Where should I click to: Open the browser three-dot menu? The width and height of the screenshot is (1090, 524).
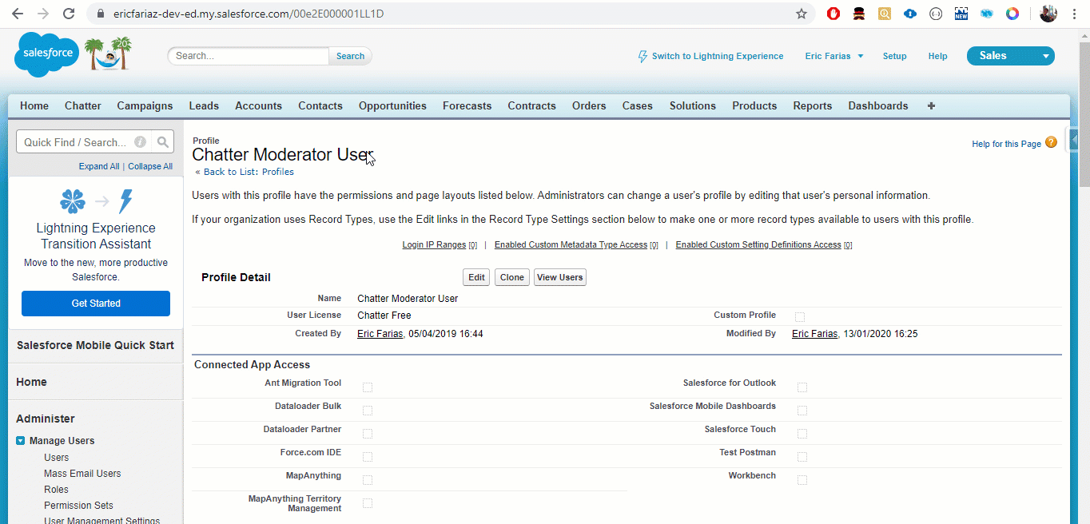click(1075, 14)
